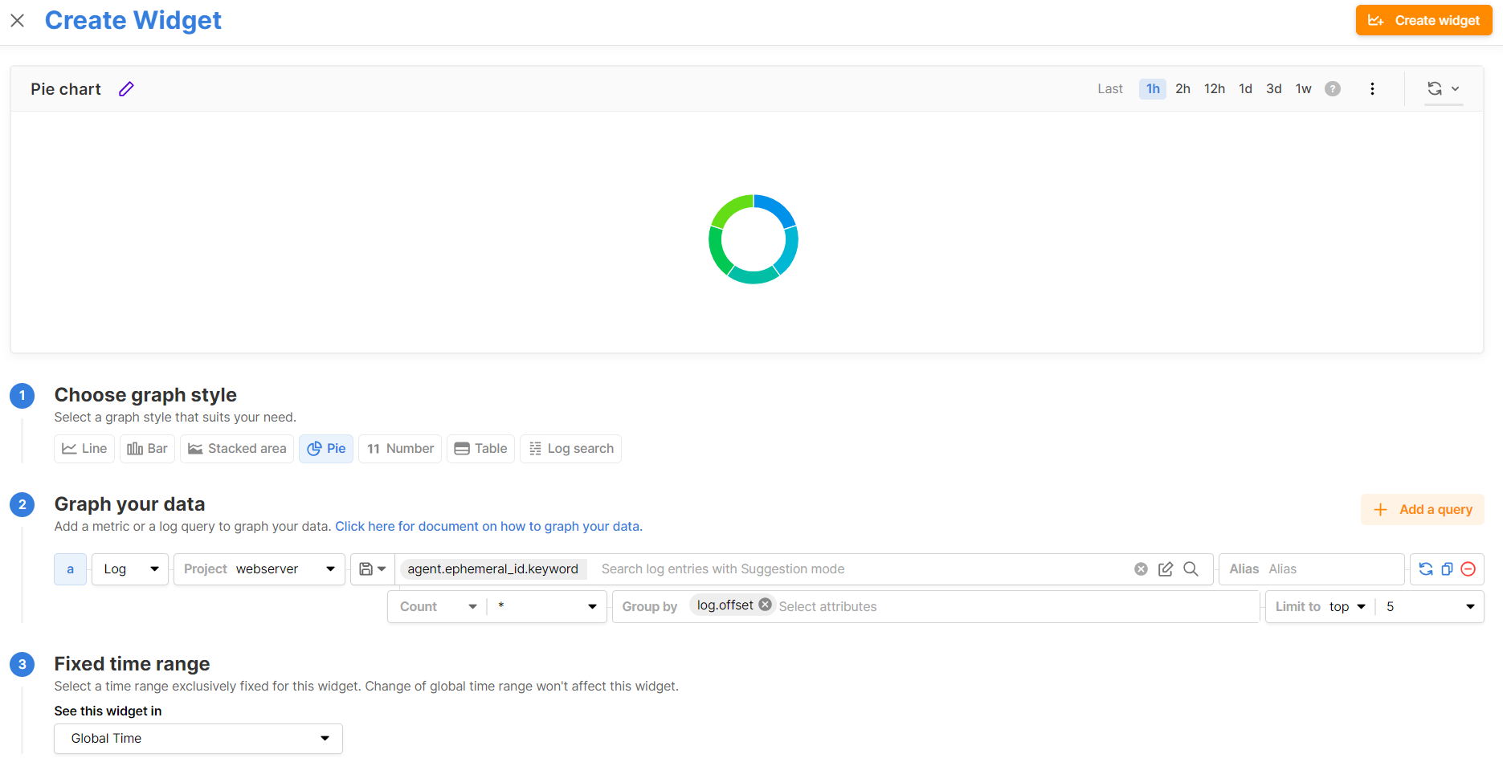The width and height of the screenshot is (1503, 758).
Task: Switch time range to 1w
Action: click(1303, 89)
